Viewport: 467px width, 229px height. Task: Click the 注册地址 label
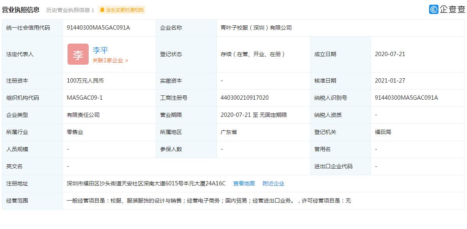click(x=17, y=183)
